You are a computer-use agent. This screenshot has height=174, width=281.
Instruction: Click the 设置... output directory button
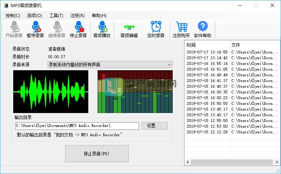[154, 126]
